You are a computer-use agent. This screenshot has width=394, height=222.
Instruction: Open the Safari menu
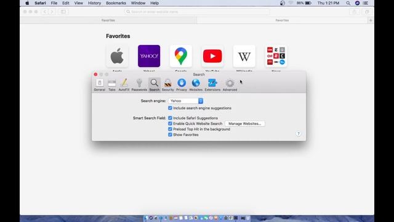pyautogui.click(x=40, y=3)
